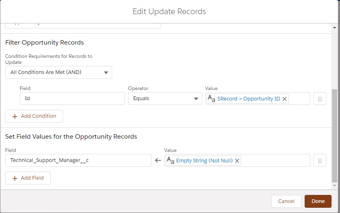Click the Id field input box

(72, 99)
